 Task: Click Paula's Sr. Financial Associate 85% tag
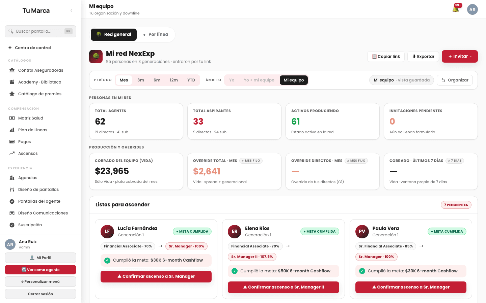(x=386, y=246)
